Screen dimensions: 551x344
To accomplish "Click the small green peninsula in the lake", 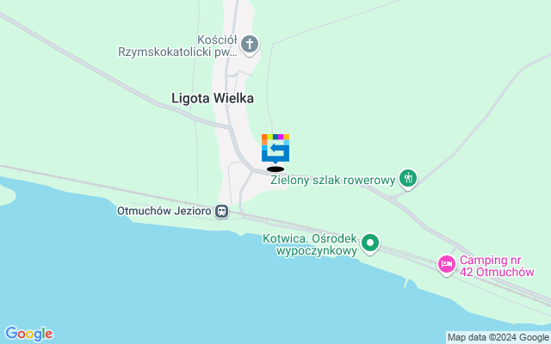I will tap(6, 194).
